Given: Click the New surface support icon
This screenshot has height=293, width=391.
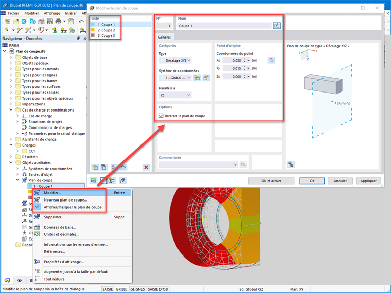Looking at the screenshot, I should coord(72,30).
